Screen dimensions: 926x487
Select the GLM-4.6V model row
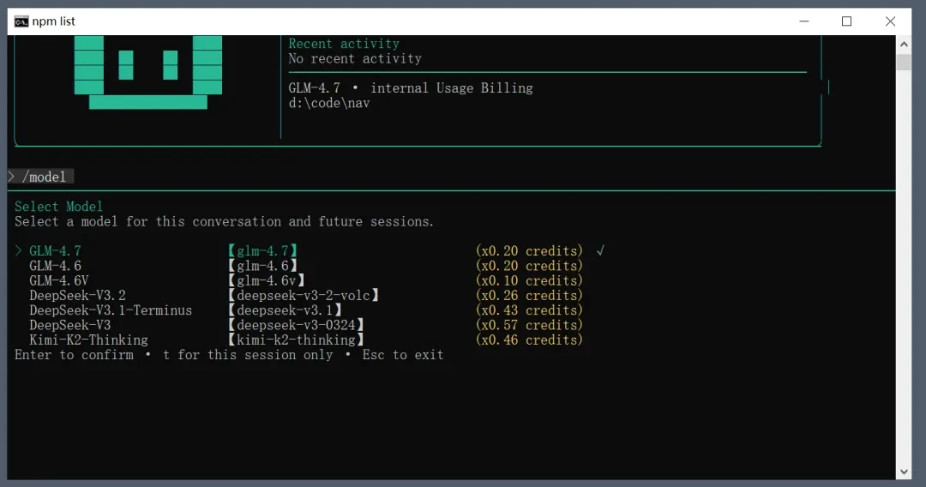click(x=306, y=280)
